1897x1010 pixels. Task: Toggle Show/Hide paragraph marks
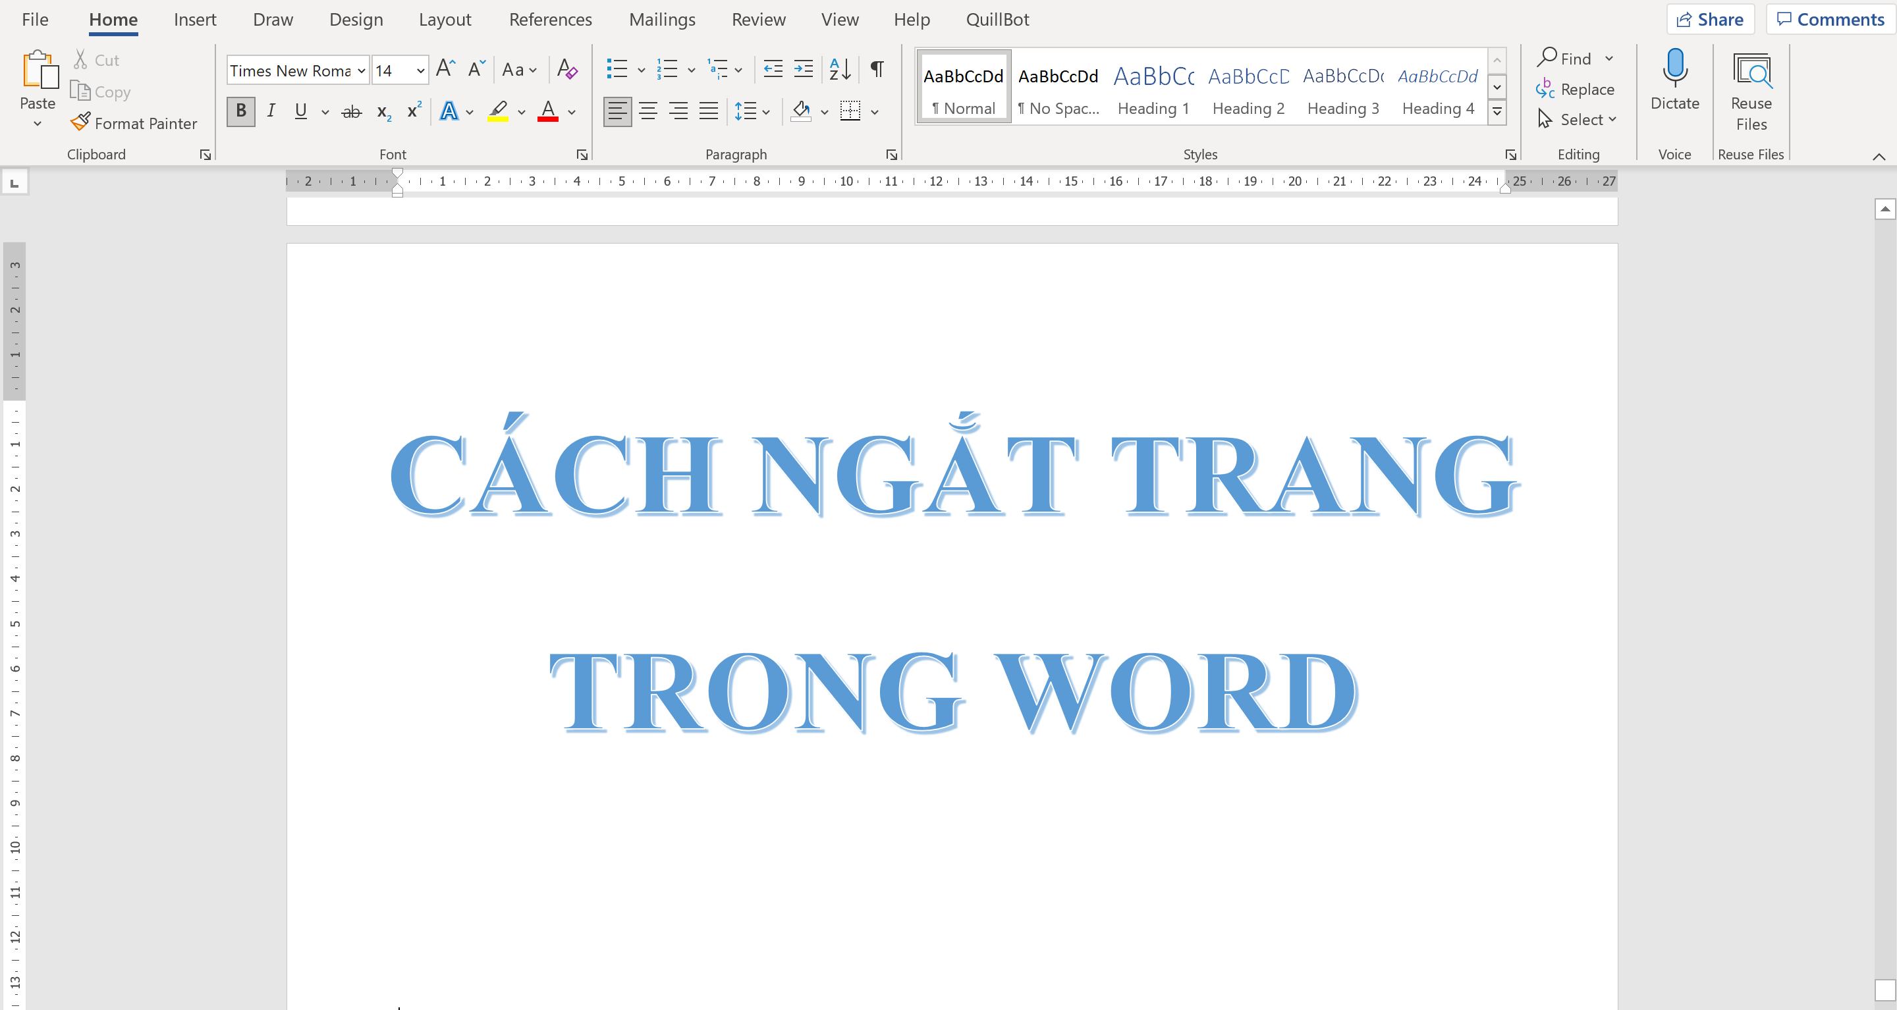click(875, 68)
